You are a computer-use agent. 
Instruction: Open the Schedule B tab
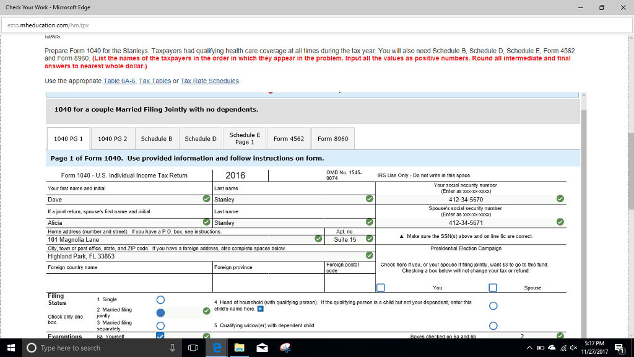157,138
